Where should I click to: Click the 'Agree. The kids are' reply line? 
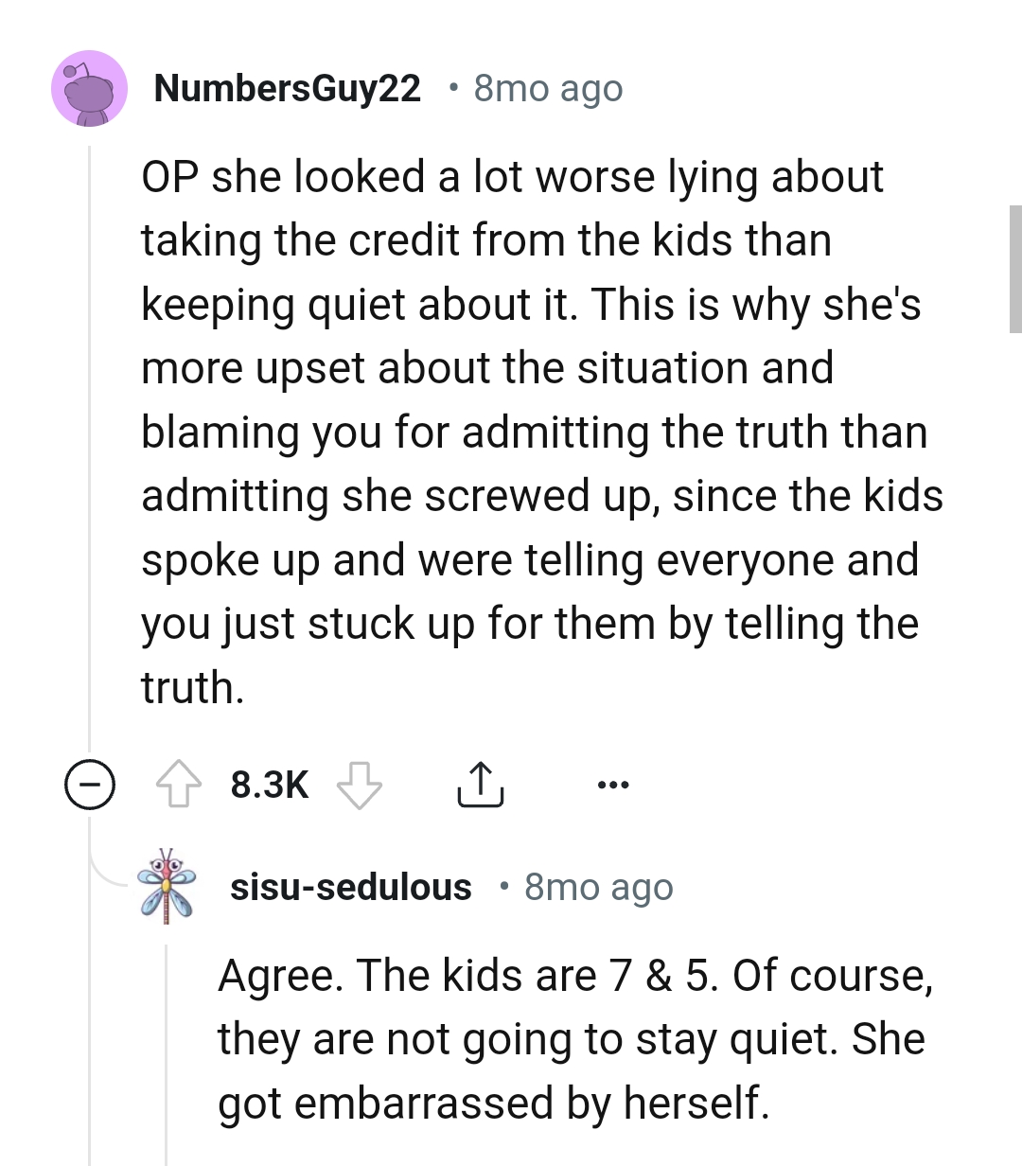click(574, 976)
